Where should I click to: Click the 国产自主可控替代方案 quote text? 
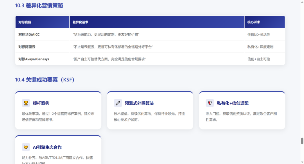coord(109,59)
